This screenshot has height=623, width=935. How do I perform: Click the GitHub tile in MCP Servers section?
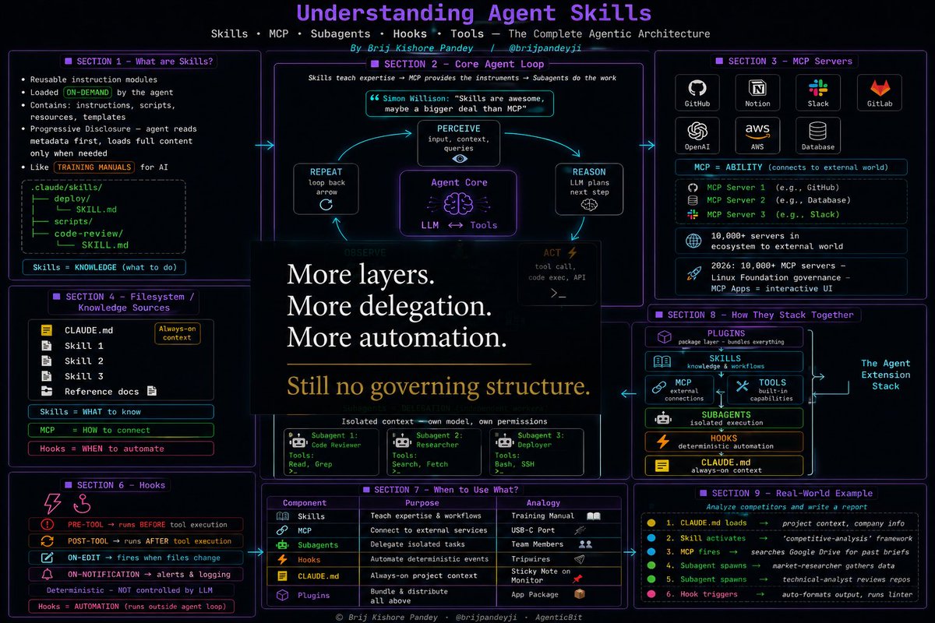pyautogui.click(x=697, y=93)
